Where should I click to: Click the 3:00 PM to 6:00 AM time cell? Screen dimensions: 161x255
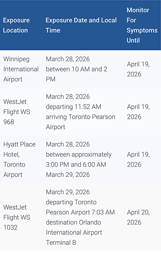pos(78,159)
